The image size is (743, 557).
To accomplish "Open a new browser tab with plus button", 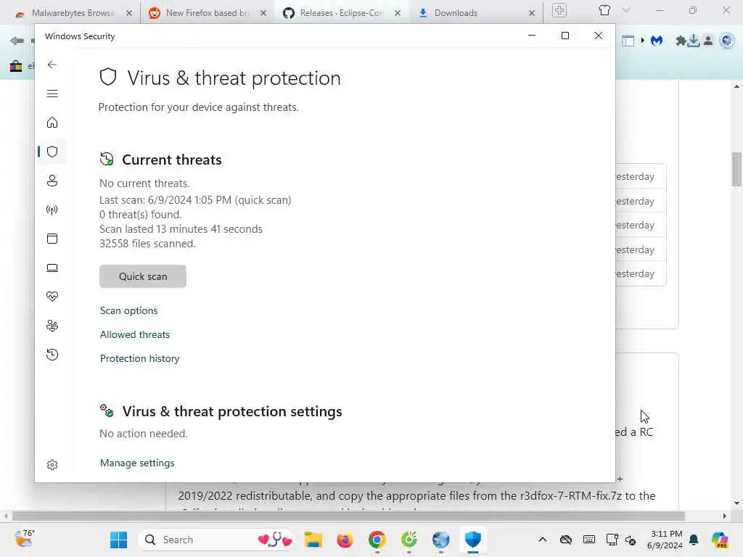I will coord(559,10).
